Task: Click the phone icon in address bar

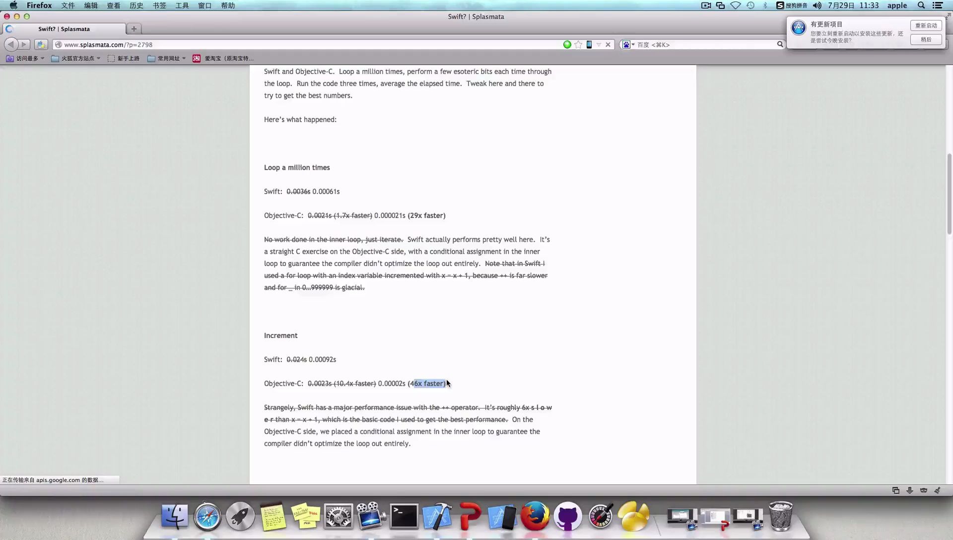Action: tap(589, 45)
